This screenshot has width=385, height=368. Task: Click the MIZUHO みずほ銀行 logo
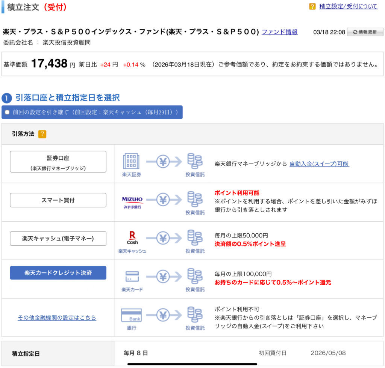tap(132, 202)
